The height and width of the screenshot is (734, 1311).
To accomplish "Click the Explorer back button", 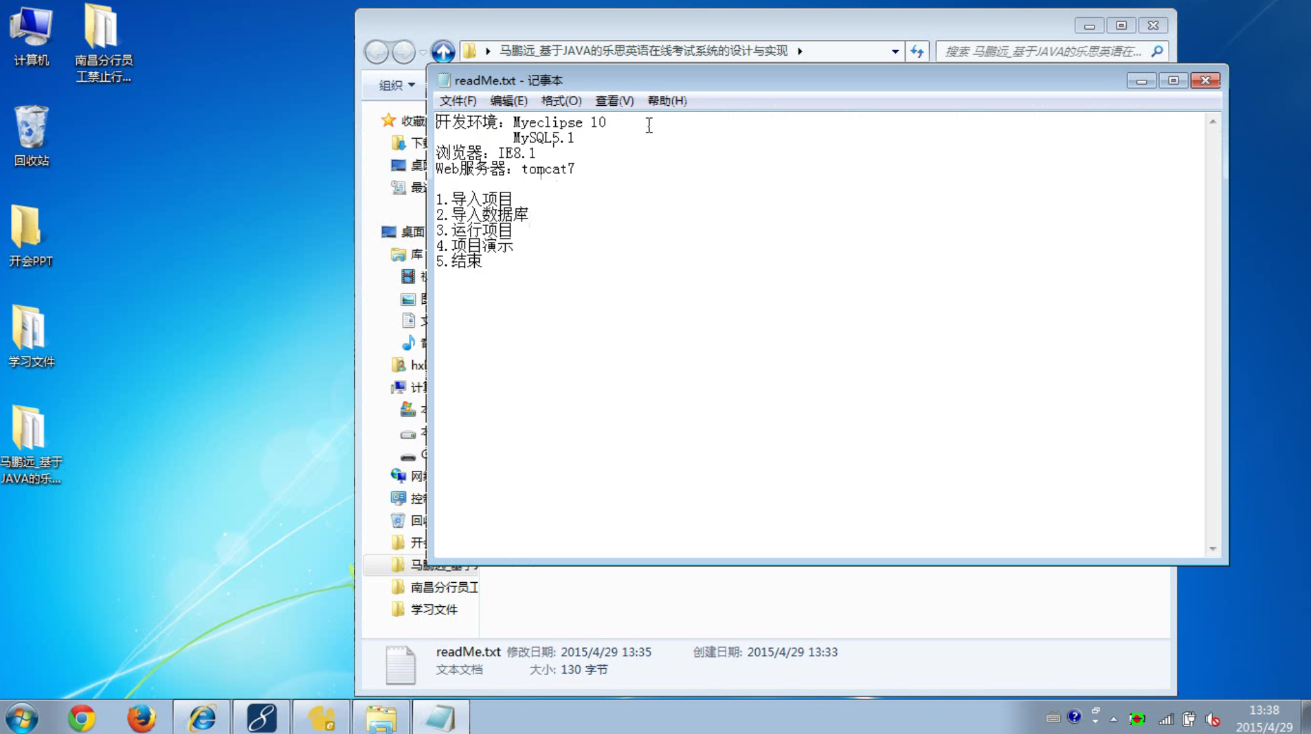I will pyautogui.click(x=377, y=52).
